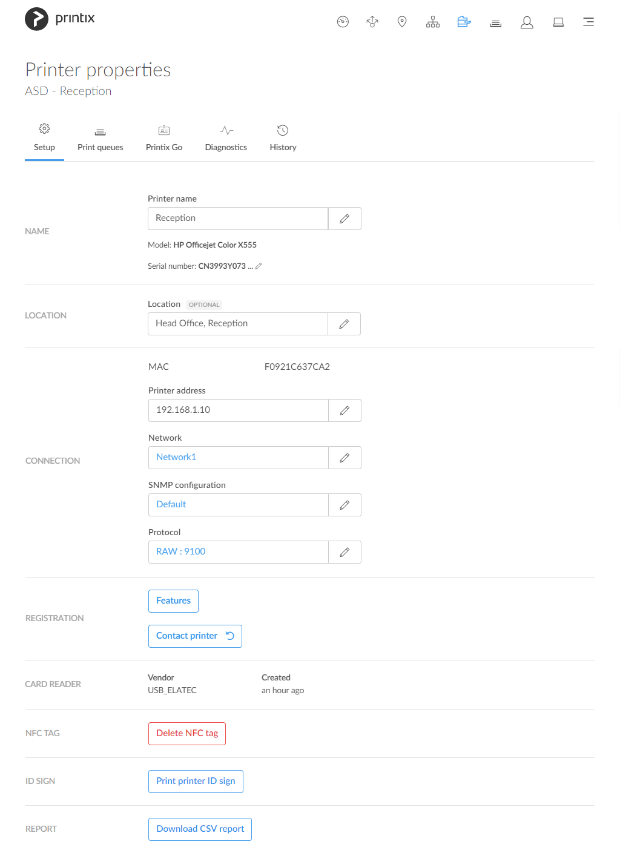Click the Location field Head Office, Reception
Screen dimensions: 620x856
[238, 324]
